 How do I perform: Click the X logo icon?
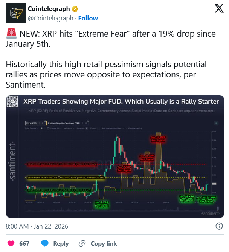click(x=219, y=10)
